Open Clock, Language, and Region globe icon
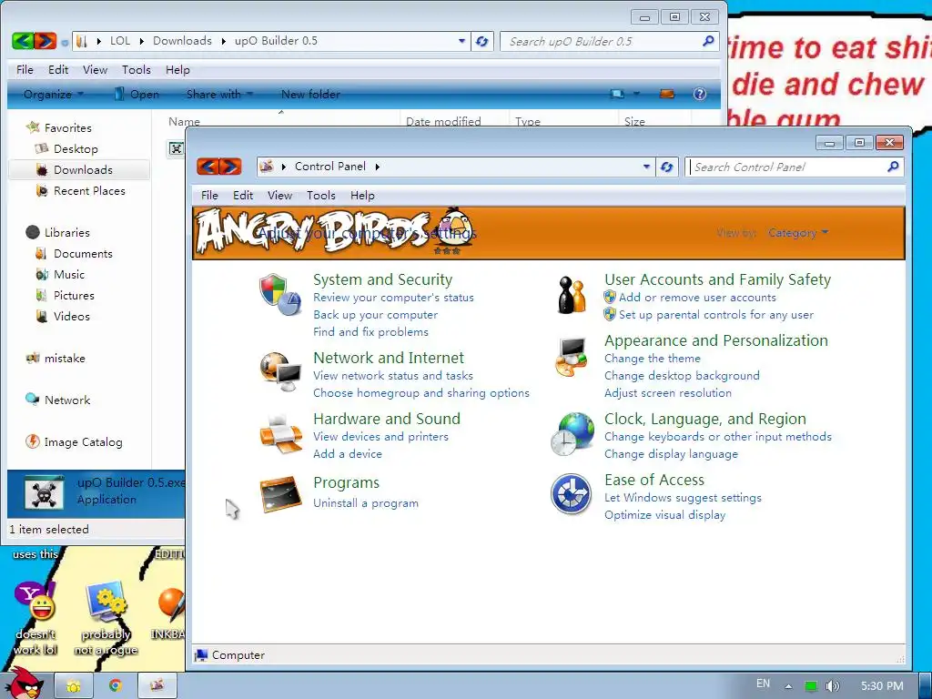The width and height of the screenshot is (932, 699). pyautogui.click(x=572, y=434)
